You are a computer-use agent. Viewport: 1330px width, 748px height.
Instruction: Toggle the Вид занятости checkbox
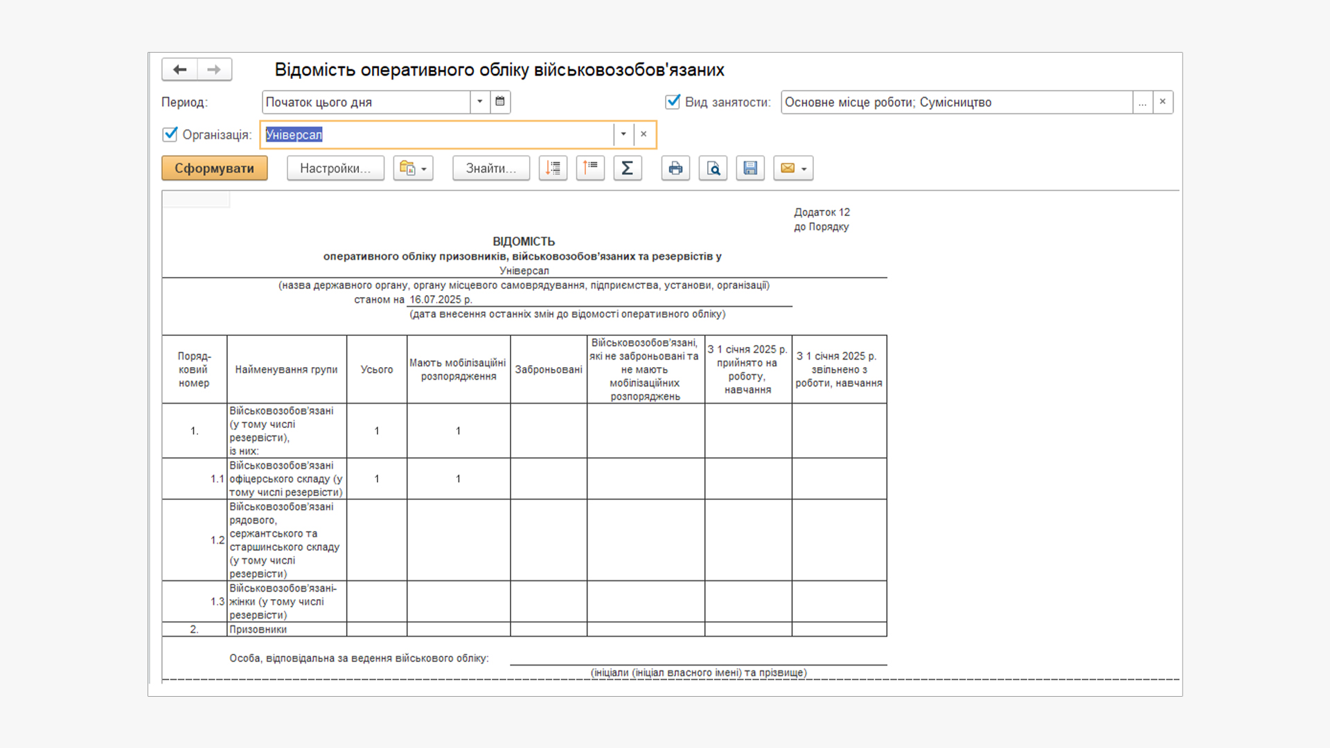click(x=673, y=102)
